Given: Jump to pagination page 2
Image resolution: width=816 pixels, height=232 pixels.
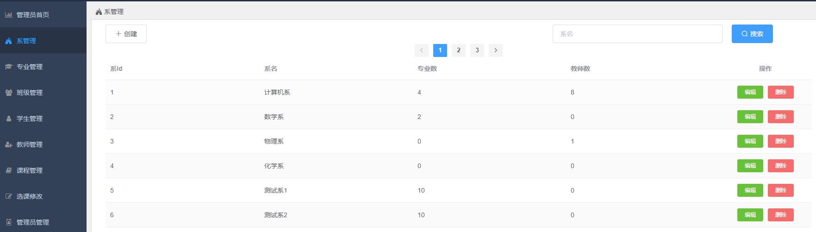Looking at the screenshot, I should click(x=459, y=50).
